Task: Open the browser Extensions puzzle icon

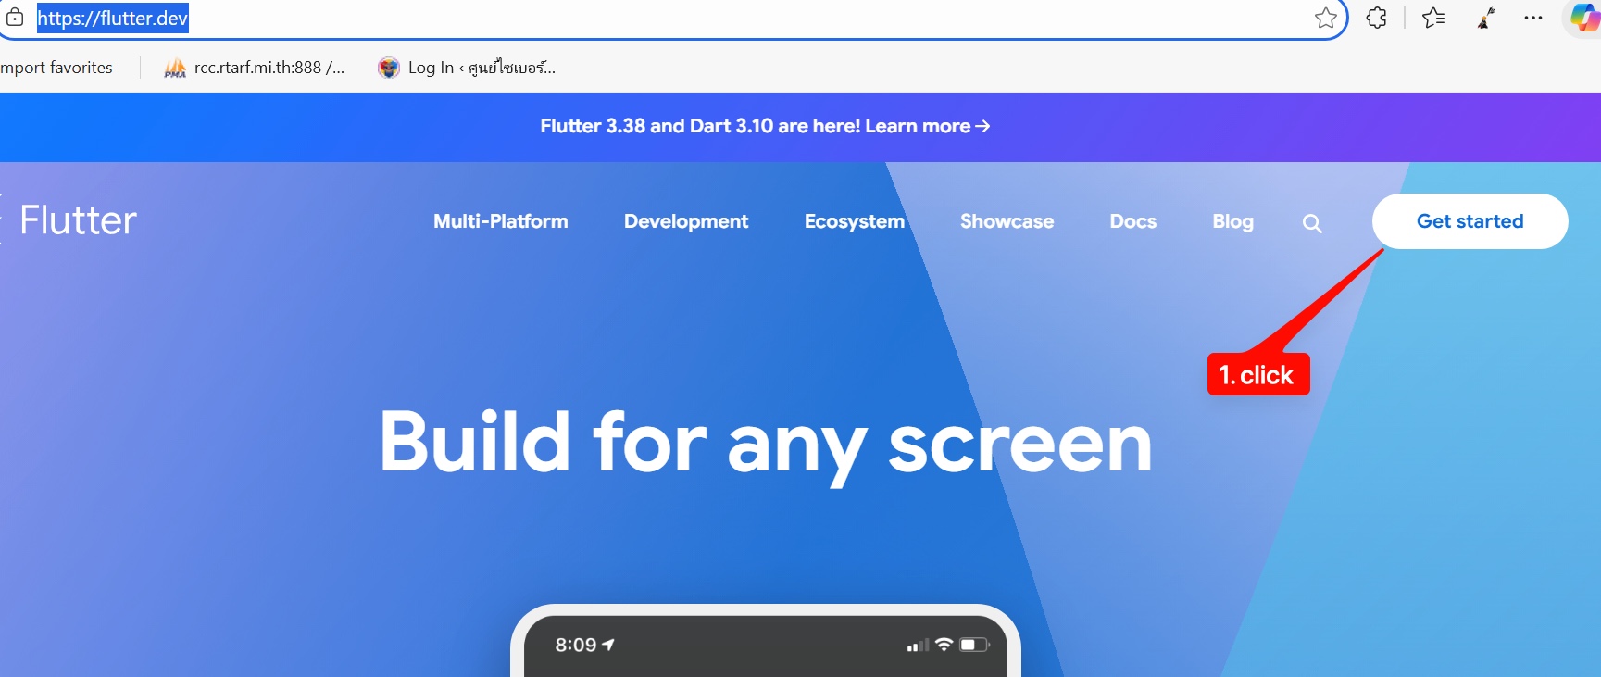Action: point(1376,19)
